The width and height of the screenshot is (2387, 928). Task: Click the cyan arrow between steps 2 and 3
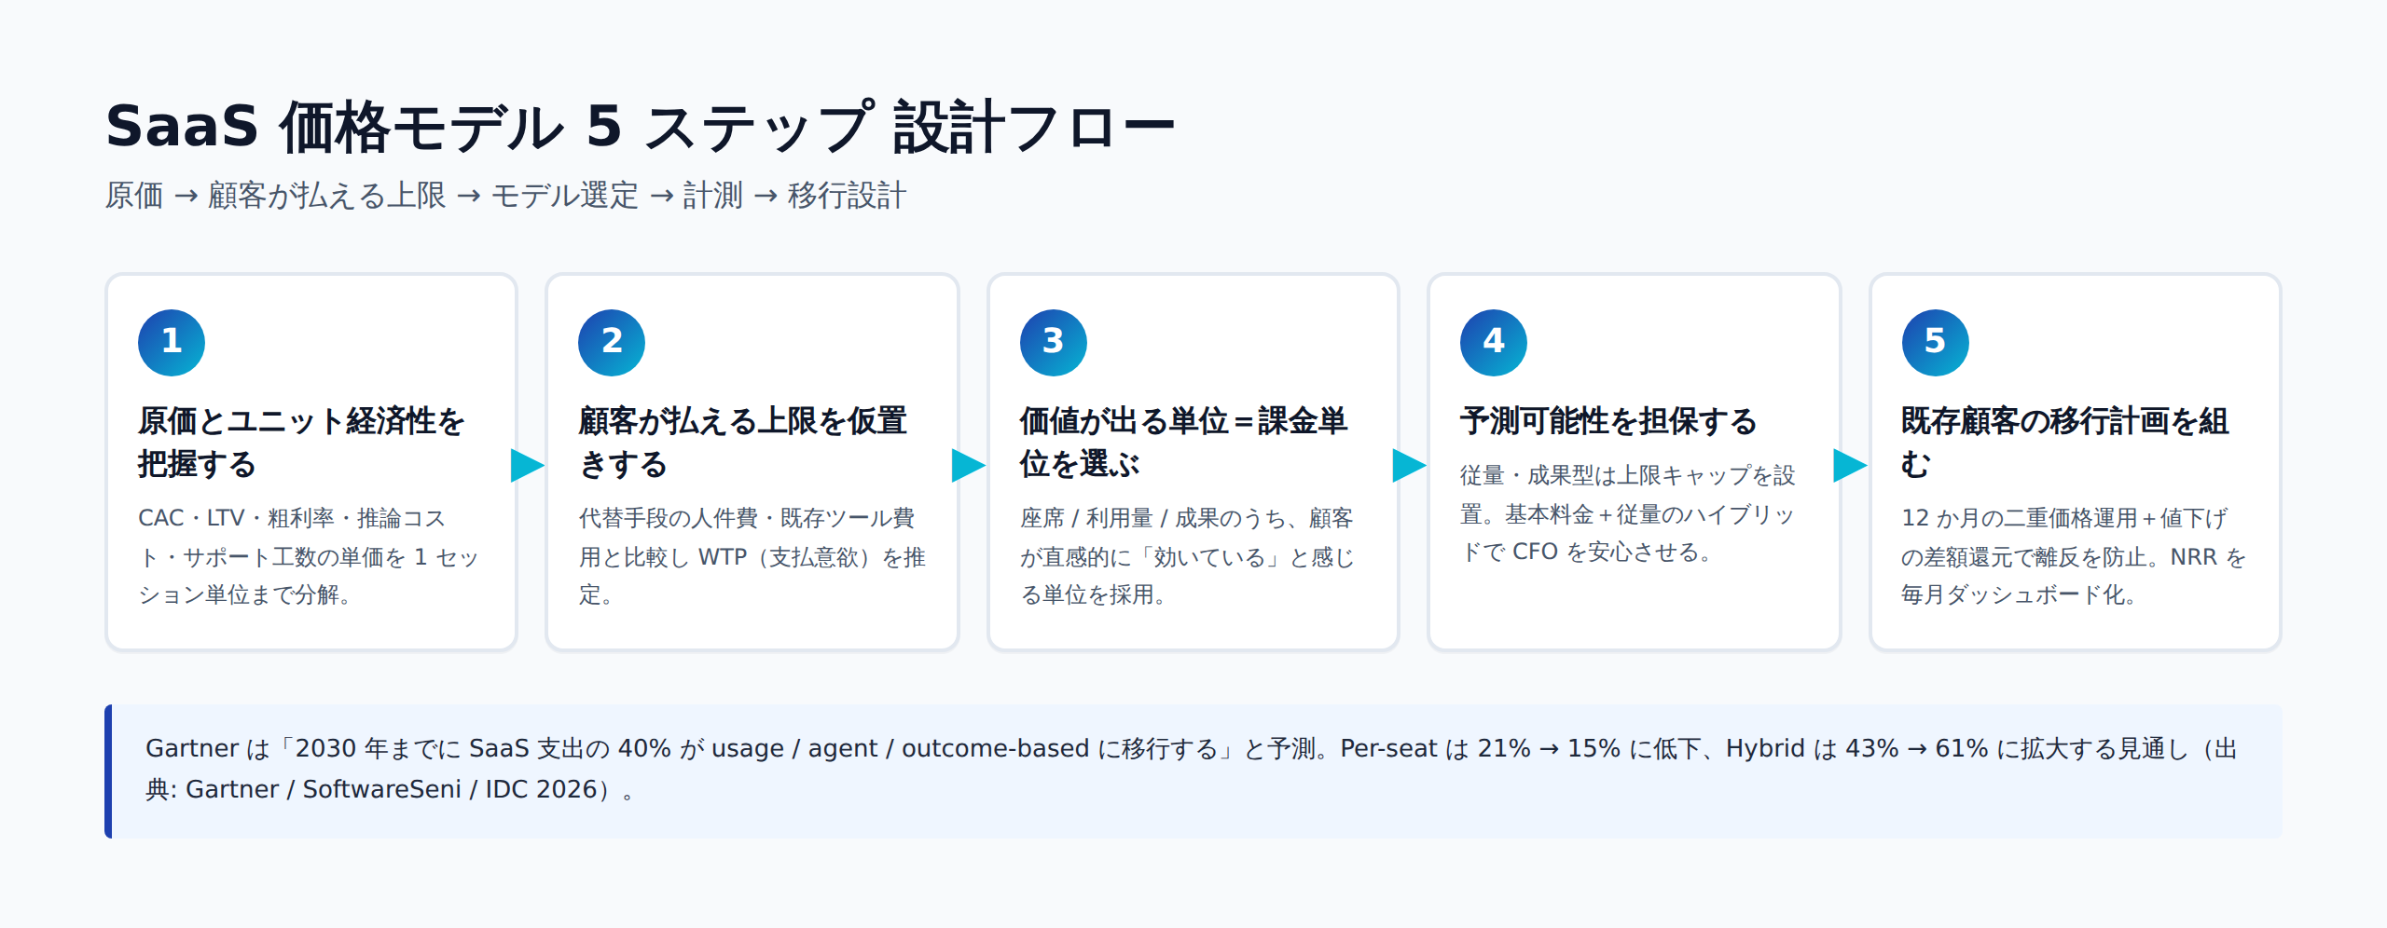coord(969,465)
